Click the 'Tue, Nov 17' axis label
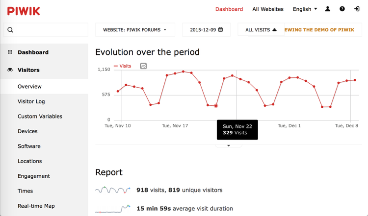Image resolution: width=368 pixels, height=216 pixels. click(175, 126)
